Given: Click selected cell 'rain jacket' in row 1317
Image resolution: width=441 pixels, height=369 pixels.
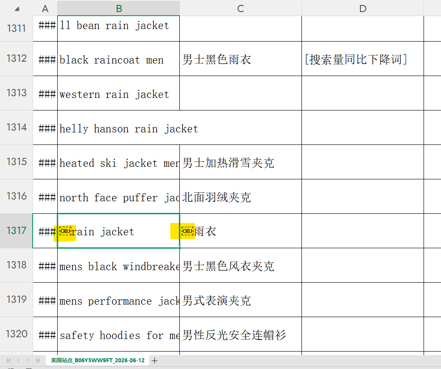Looking at the screenshot, I should click(x=119, y=231).
